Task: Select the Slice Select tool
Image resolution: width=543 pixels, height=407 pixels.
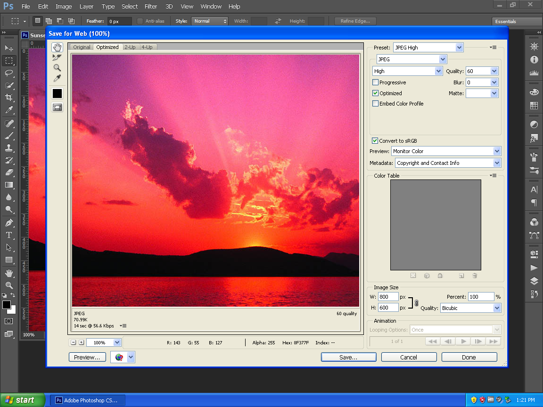Action: click(x=57, y=57)
